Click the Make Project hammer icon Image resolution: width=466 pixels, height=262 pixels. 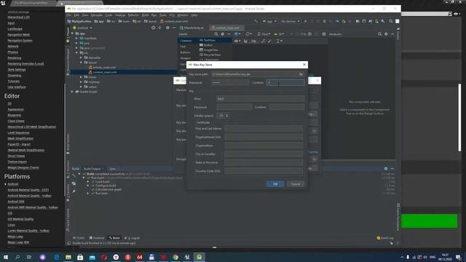(256, 21)
